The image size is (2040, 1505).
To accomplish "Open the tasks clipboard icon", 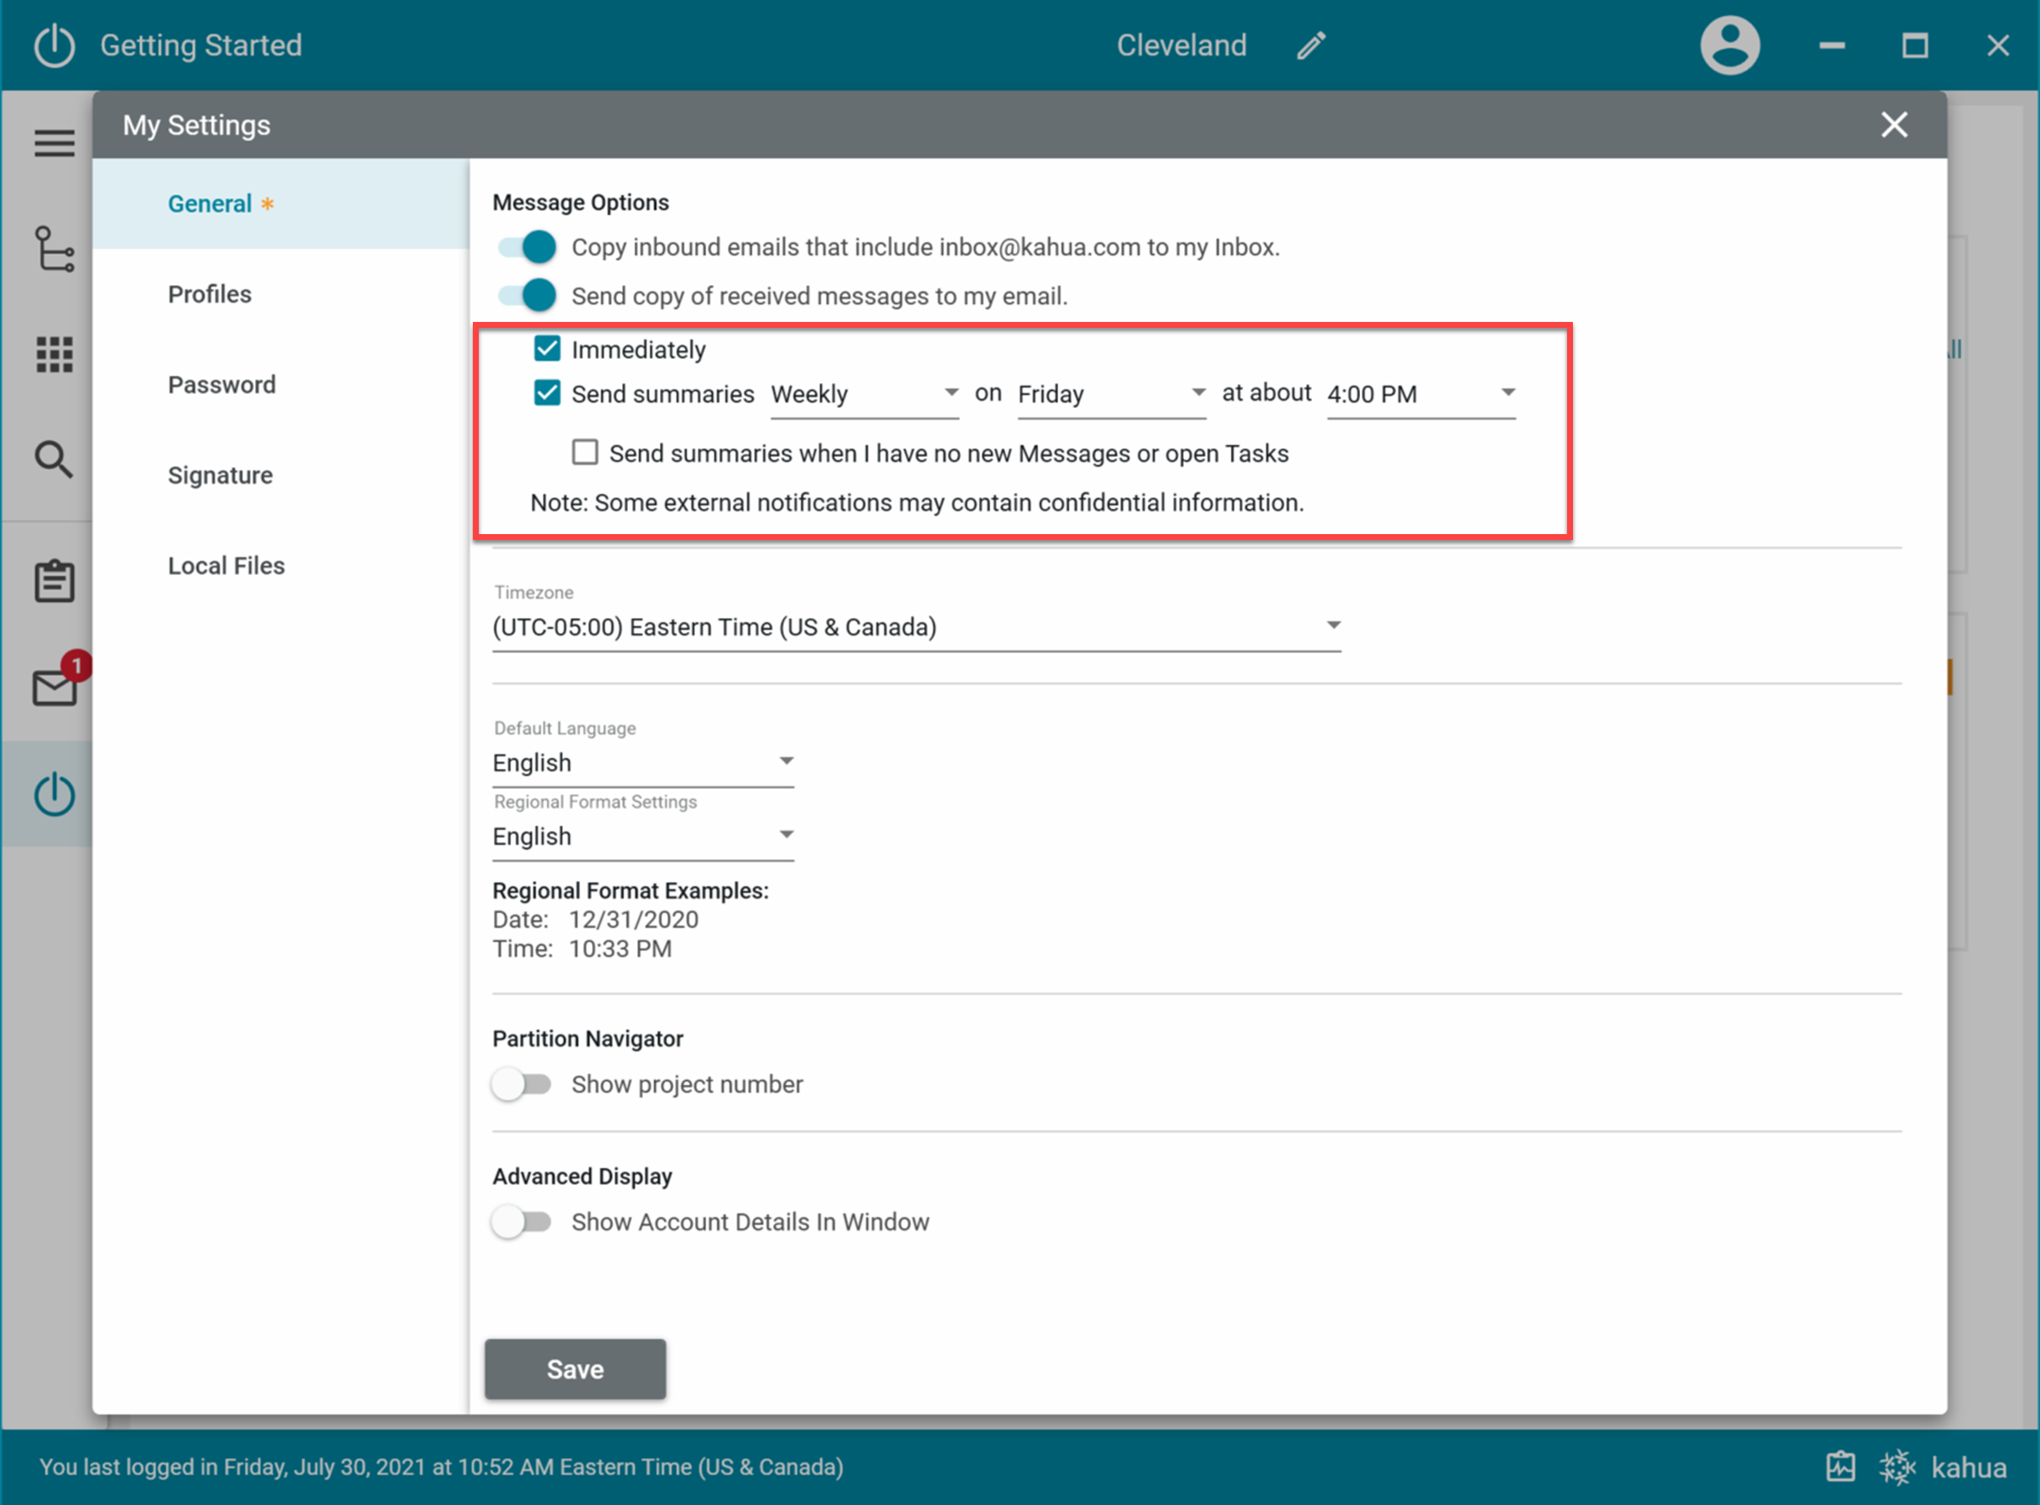I will (54, 581).
